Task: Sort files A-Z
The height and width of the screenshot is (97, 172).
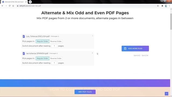Action: (x=137, y=56)
